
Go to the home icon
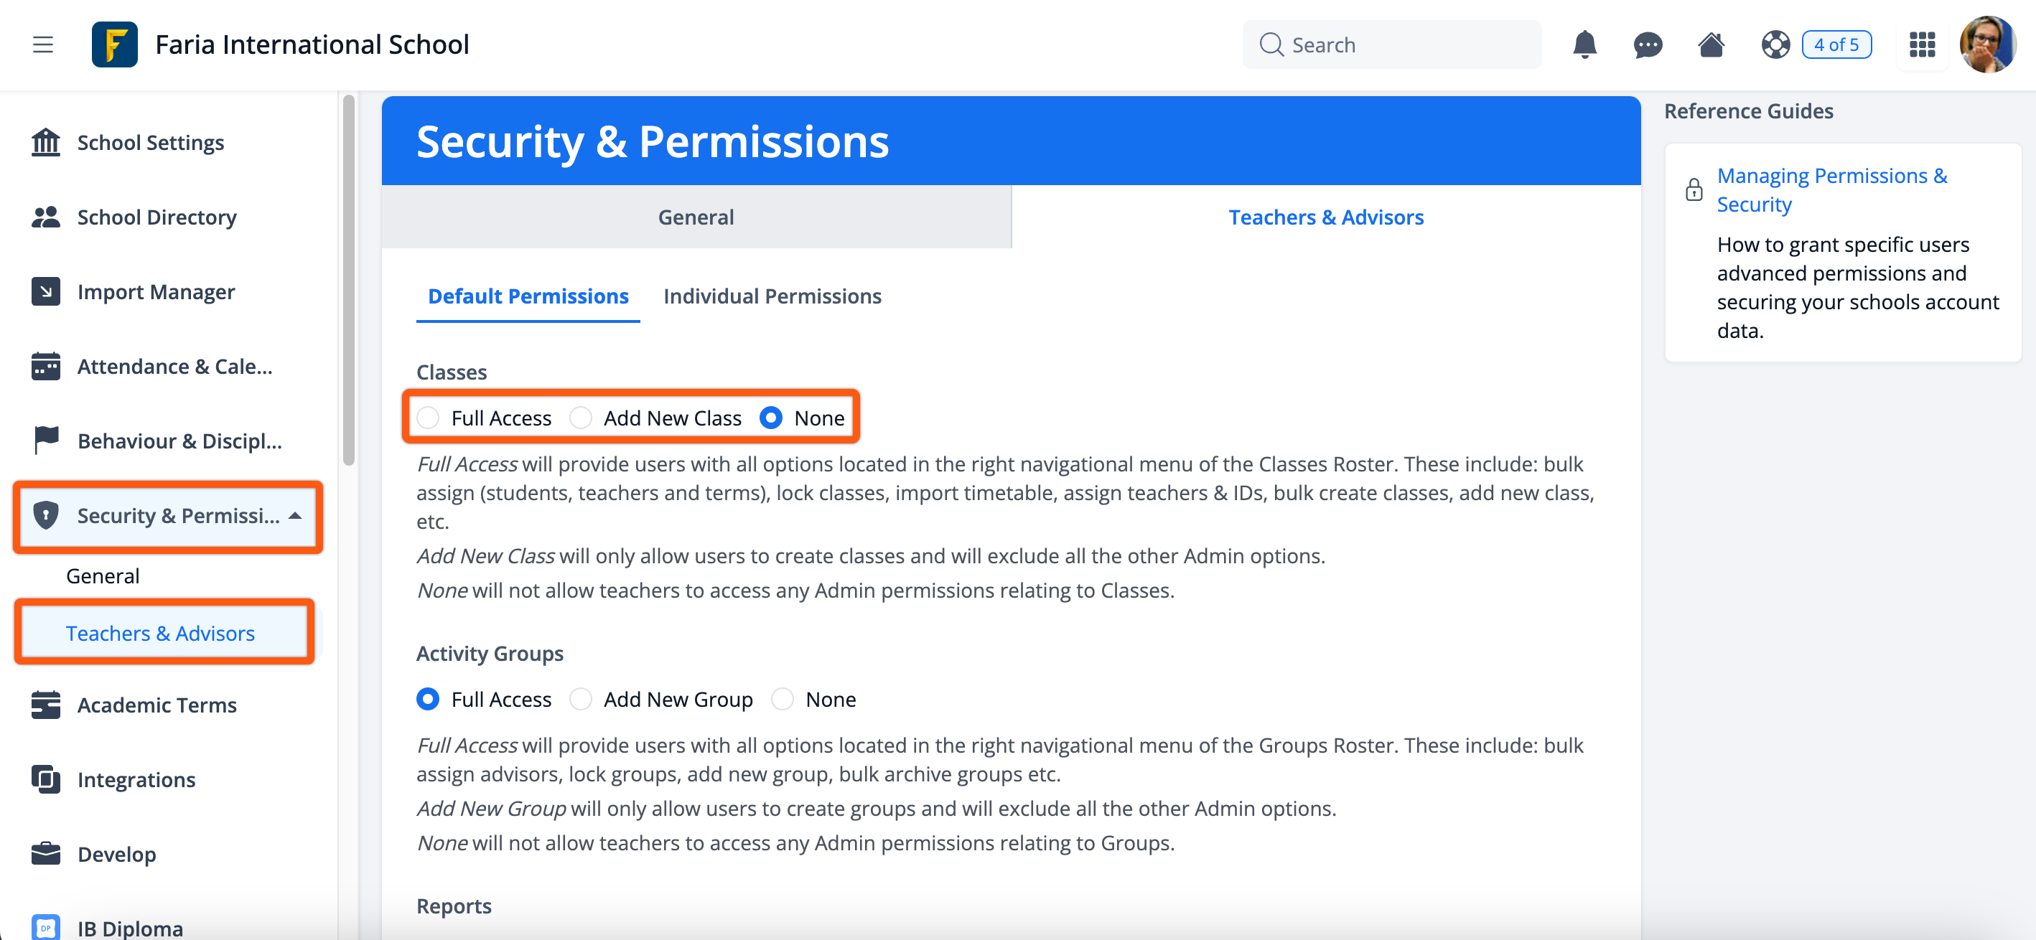point(1710,45)
